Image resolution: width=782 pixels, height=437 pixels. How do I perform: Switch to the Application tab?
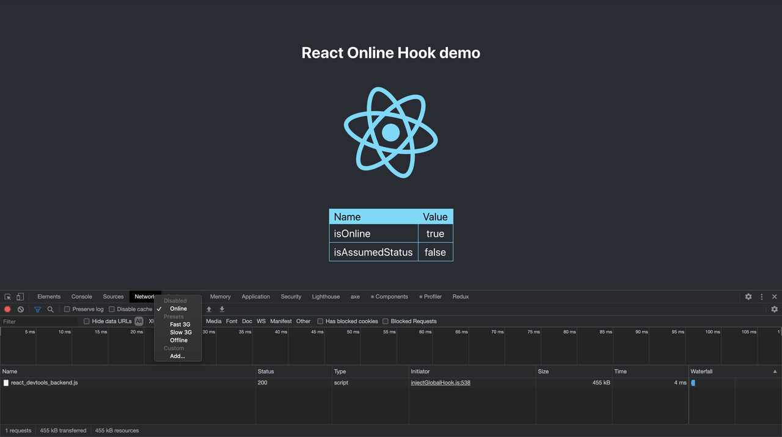255,297
